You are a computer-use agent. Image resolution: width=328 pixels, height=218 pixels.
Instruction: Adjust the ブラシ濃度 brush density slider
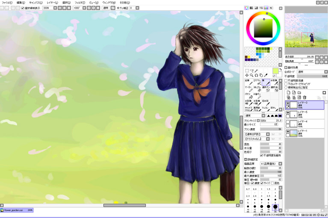pos(270,129)
